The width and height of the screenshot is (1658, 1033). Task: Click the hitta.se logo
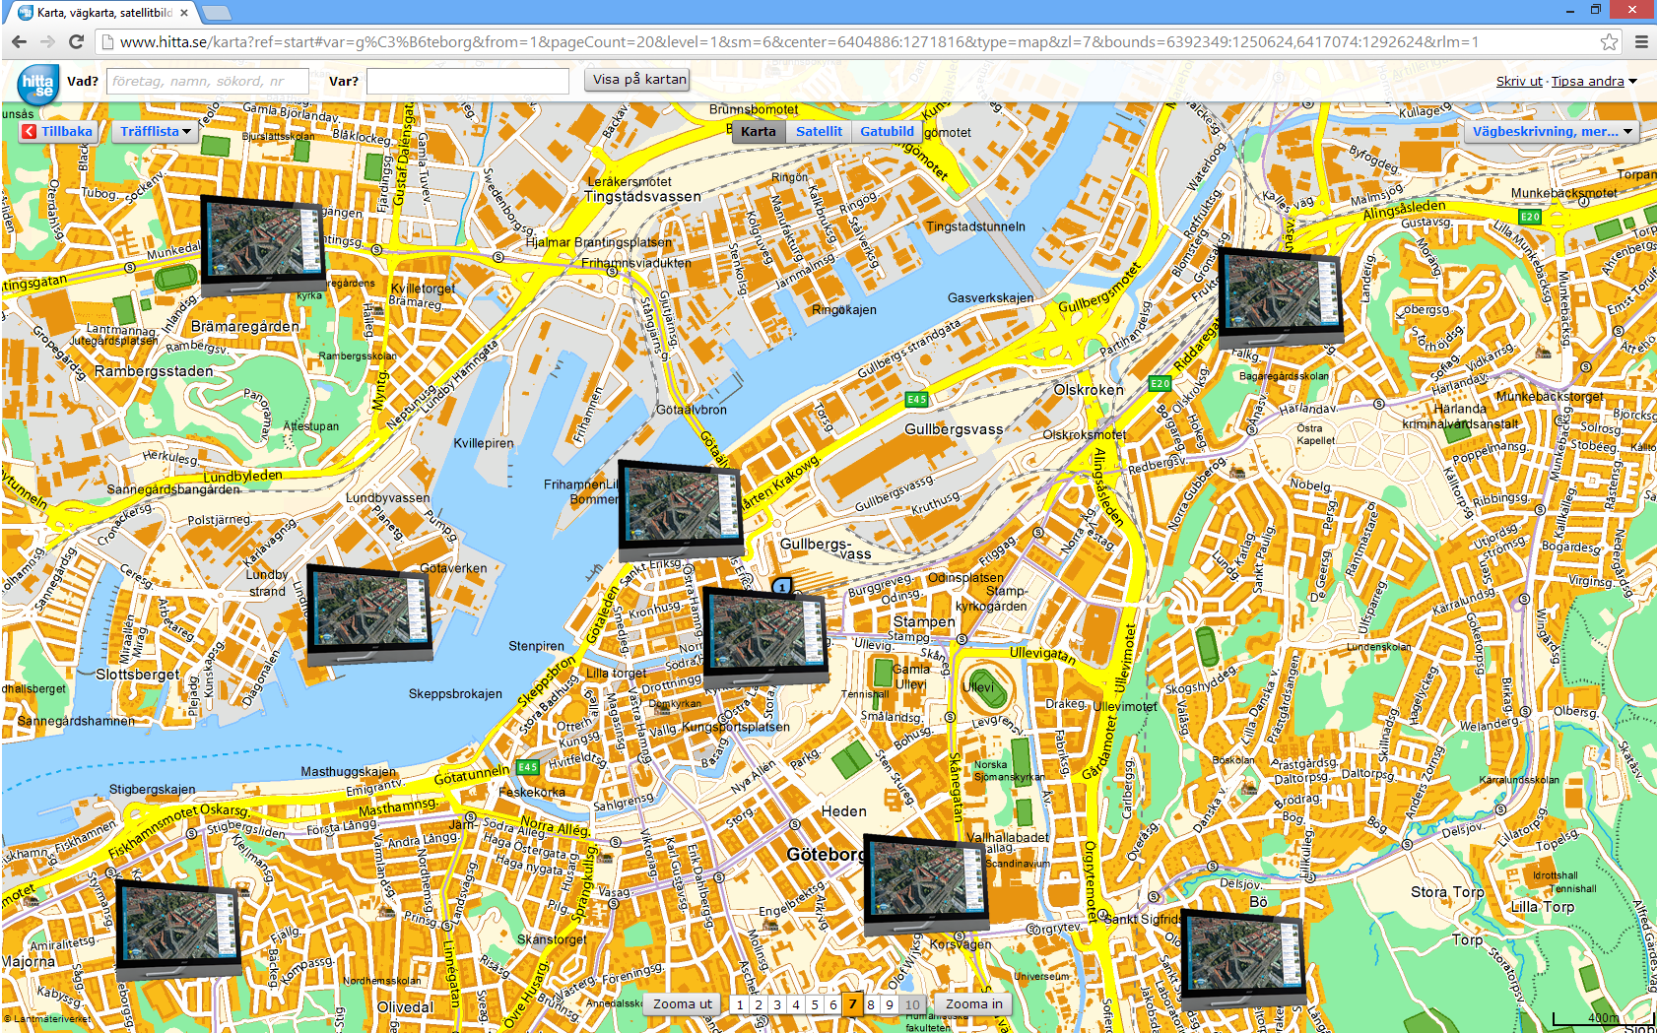(37, 85)
